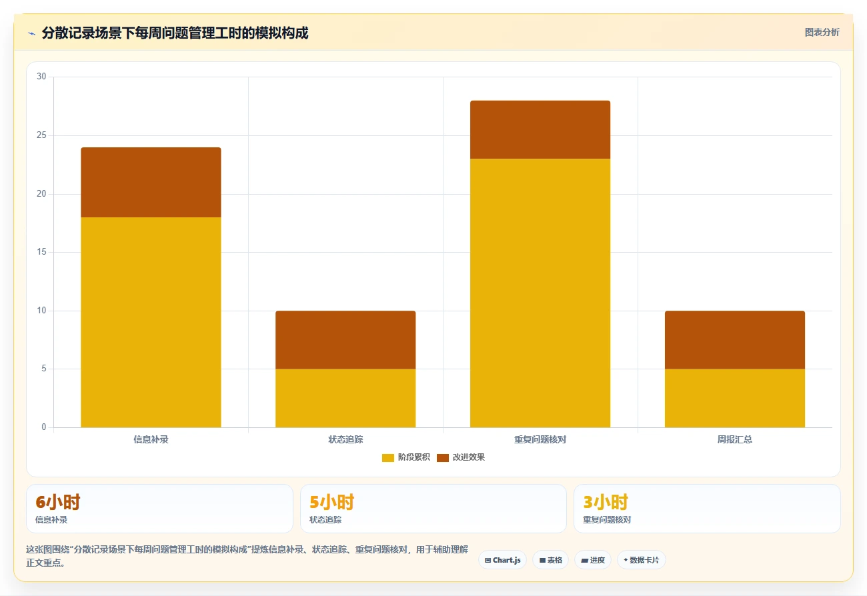The width and height of the screenshot is (867, 596).
Task: Select the yellow 状态追踪 bar segment
Action: click(x=345, y=398)
